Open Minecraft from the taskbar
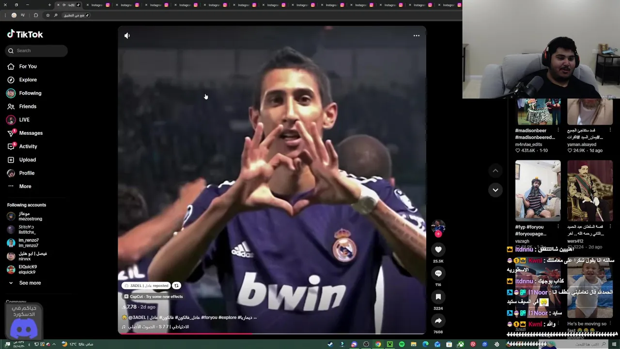The width and height of the screenshot is (620, 349). pos(390,344)
